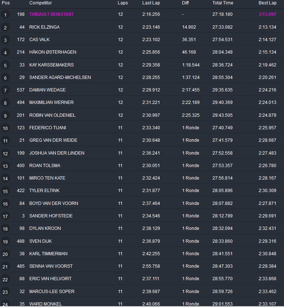Sort by the Laps column header
The width and height of the screenshot is (284, 307).
123,3
